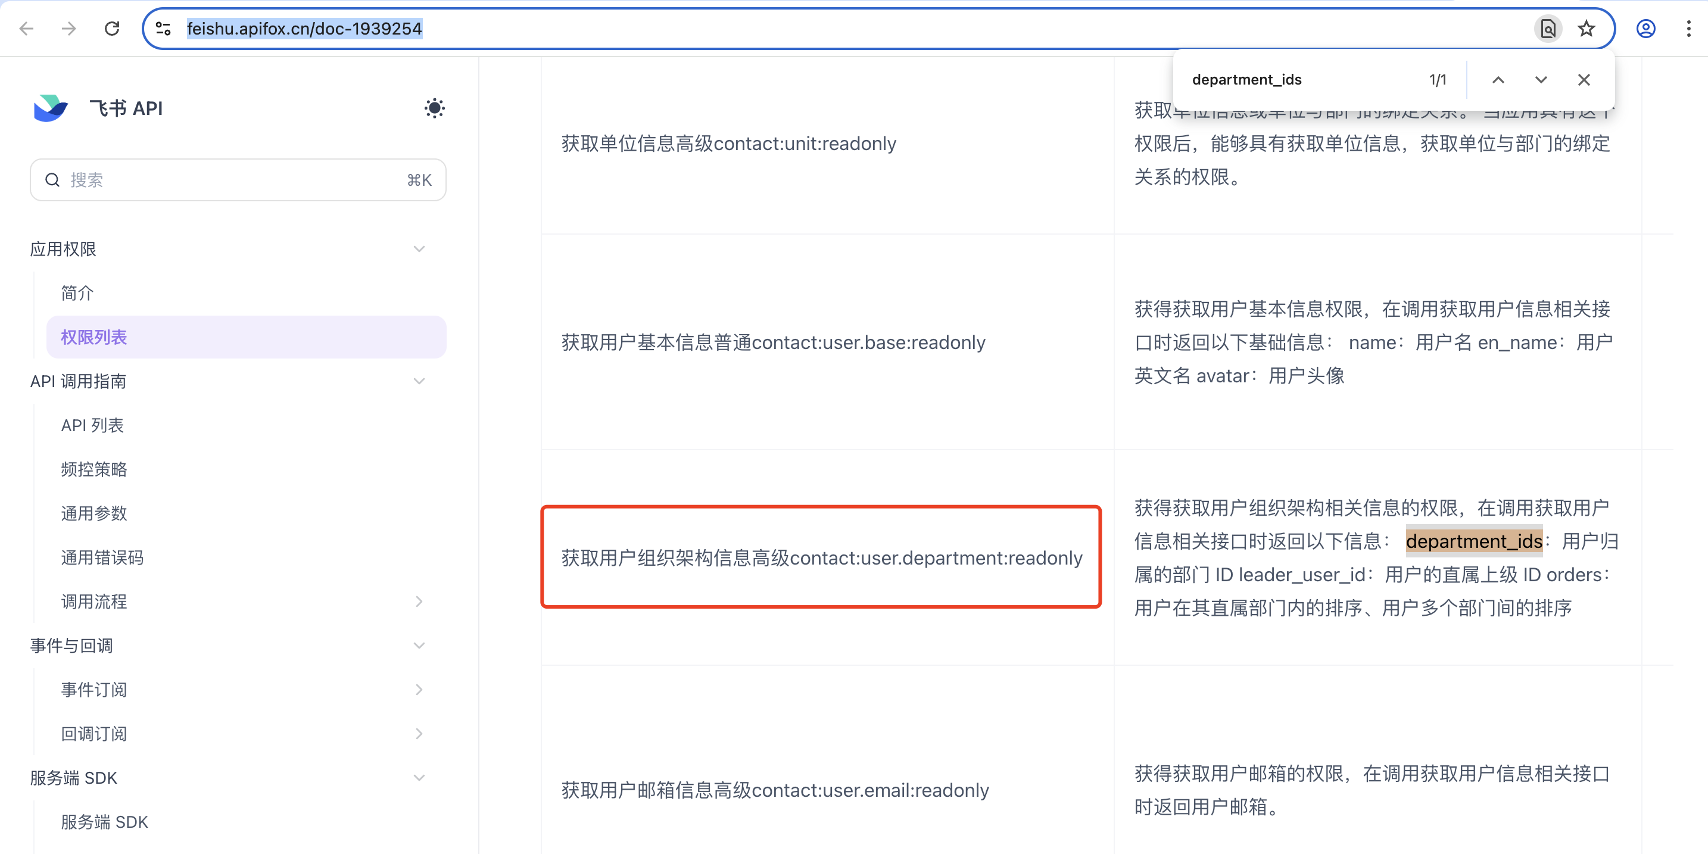
Task: Close the find bar
Action: coord(1584,80)
